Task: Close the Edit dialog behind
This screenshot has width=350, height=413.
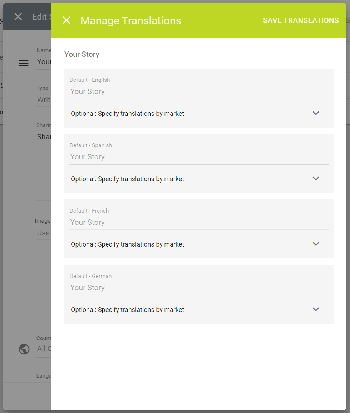Action: [x=18, y=17]
